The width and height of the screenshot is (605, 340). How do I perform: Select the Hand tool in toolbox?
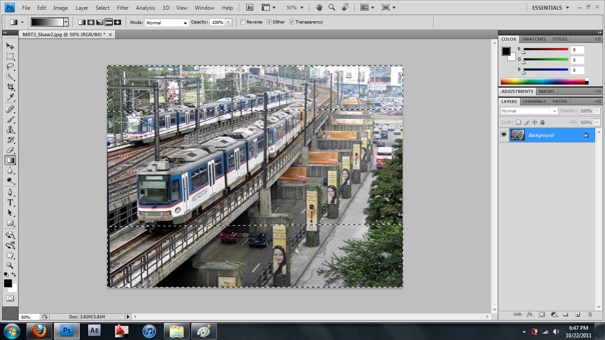[x=10, y=255]
